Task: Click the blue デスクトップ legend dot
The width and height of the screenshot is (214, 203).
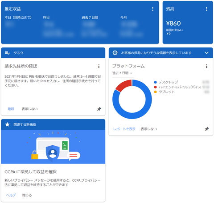Action: point(155,82)
